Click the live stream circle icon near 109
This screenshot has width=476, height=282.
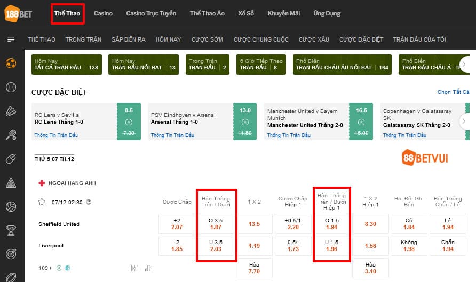(59, 268)
